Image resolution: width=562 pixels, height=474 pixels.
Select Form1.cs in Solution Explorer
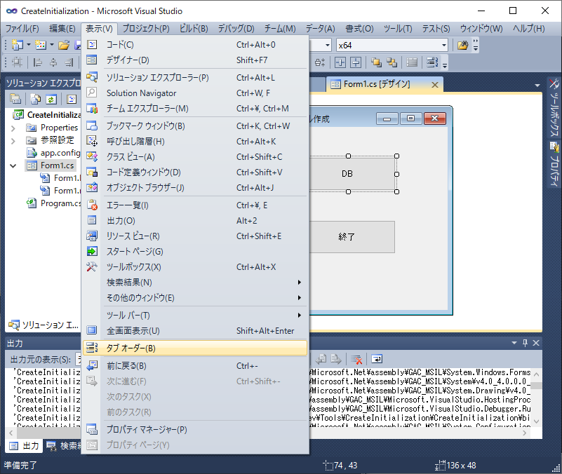[x=57, y=165]
